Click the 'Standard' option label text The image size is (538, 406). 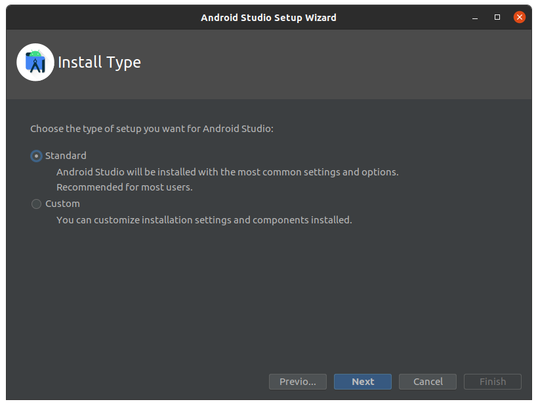pos(66,156)
